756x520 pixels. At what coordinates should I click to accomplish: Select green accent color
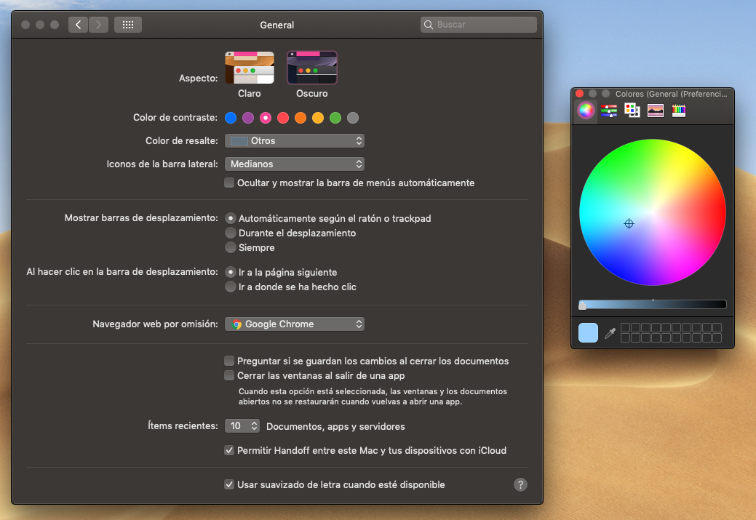[335, 118]
